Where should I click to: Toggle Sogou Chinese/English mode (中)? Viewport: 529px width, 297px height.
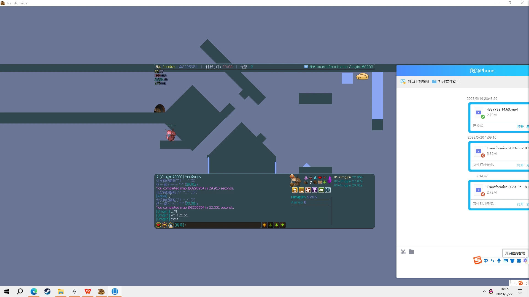pos(486,261)
